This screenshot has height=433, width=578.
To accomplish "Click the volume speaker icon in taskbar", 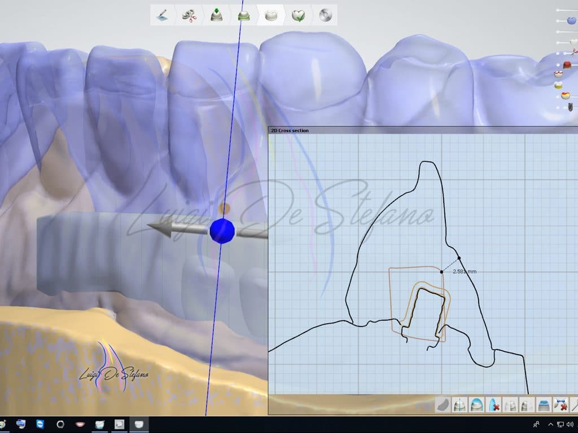I will point(570,424).
